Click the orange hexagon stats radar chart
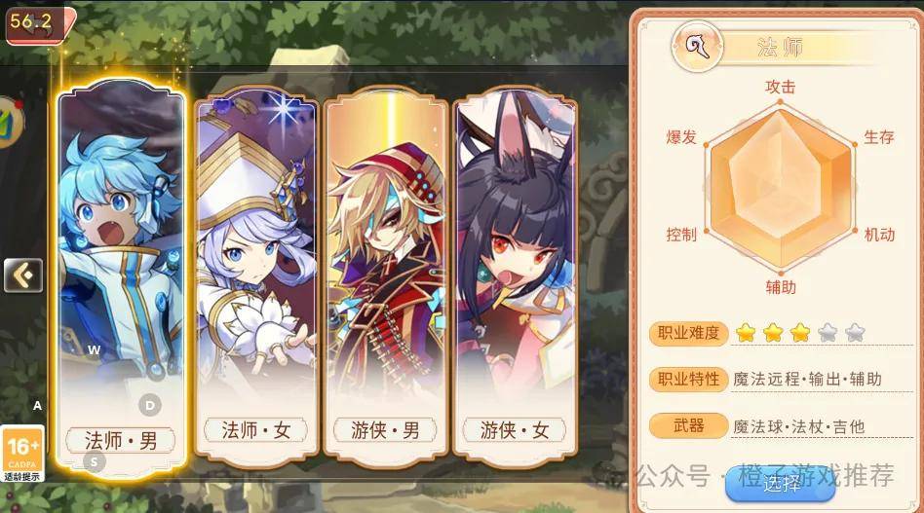The image size is (924, 513). point(780,187)
